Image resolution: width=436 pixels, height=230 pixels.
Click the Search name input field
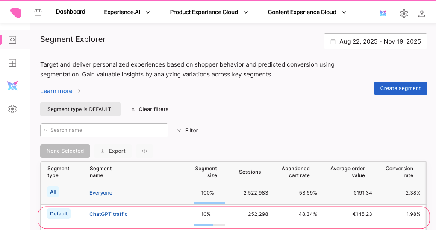(x=104, y=130)
